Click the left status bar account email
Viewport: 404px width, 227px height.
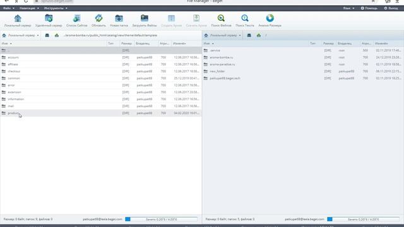click(102, 219)
